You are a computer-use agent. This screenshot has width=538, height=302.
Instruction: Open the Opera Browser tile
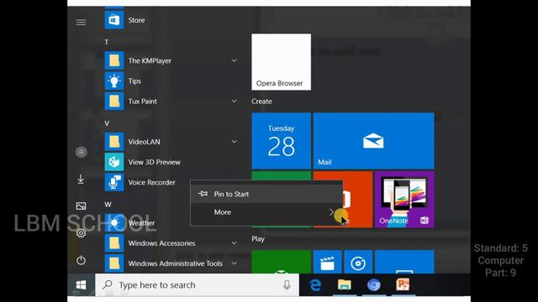coord(282,62)
